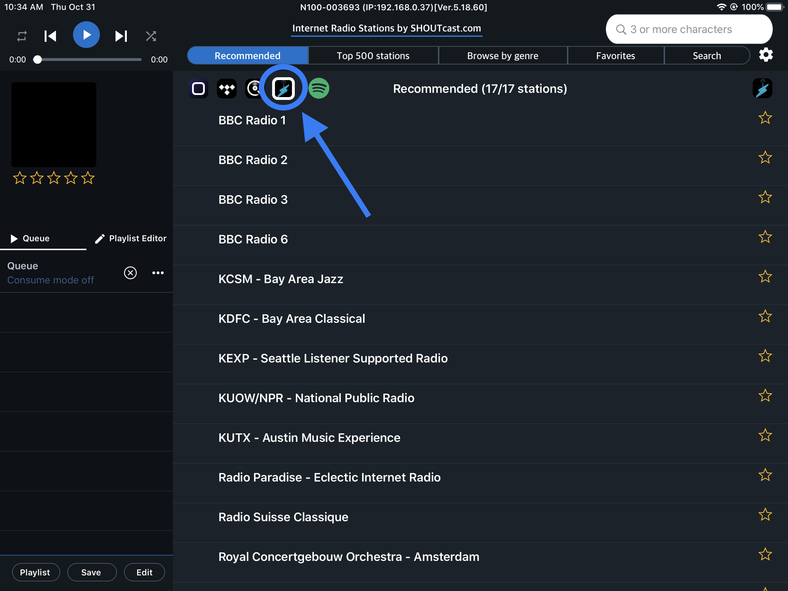788x591 pixels.
Task: Click the empty album art thumbnail
Action: click(54, 125)
